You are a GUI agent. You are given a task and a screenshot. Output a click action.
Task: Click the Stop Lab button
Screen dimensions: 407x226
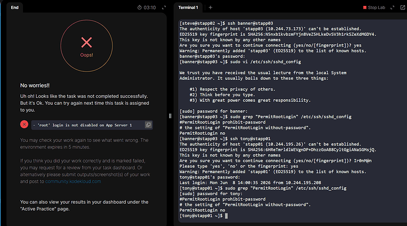coord(374,8)
